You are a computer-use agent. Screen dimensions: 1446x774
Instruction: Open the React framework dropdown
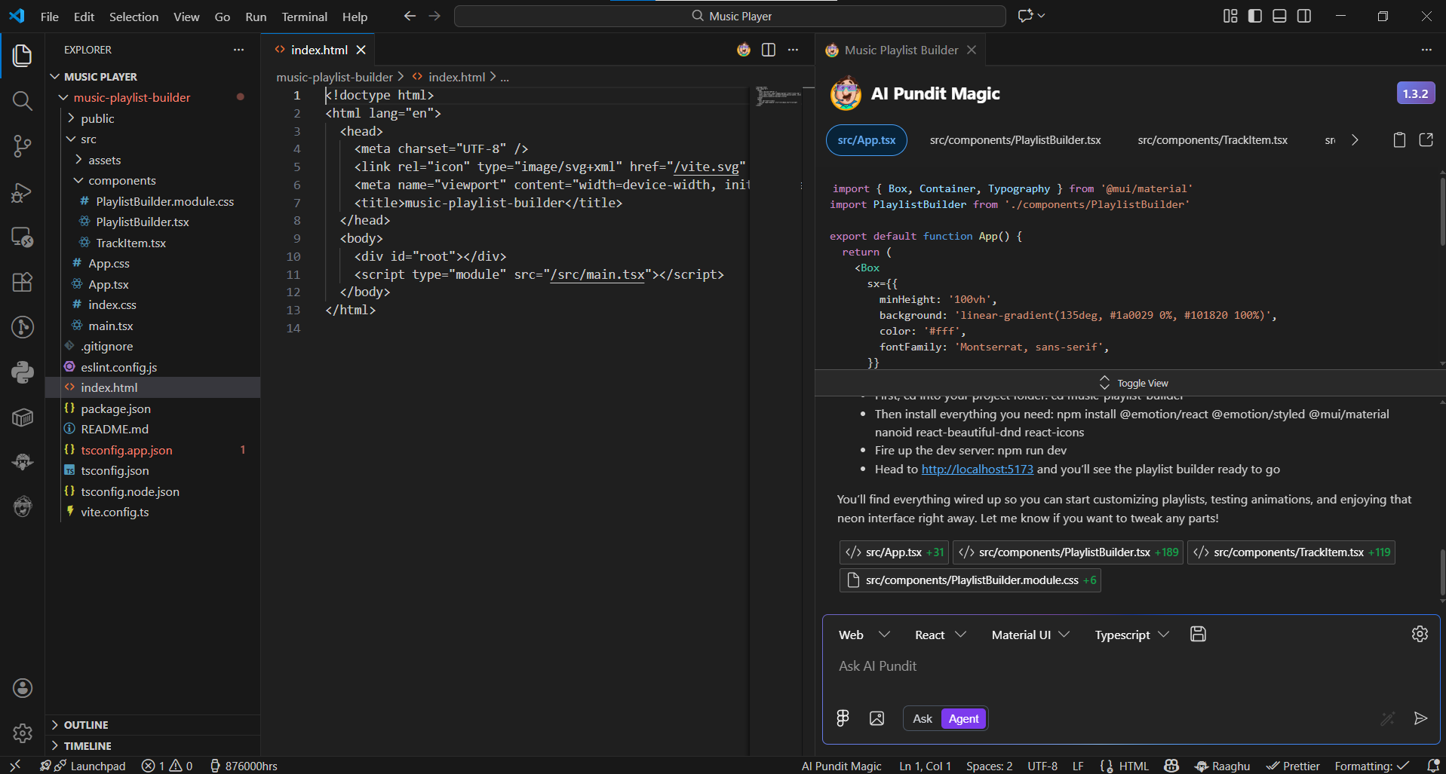pos(940,635)
